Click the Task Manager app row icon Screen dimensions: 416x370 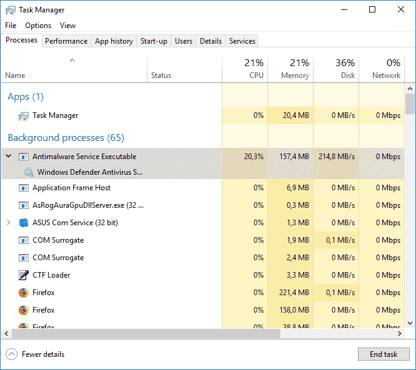coord(24,116)
